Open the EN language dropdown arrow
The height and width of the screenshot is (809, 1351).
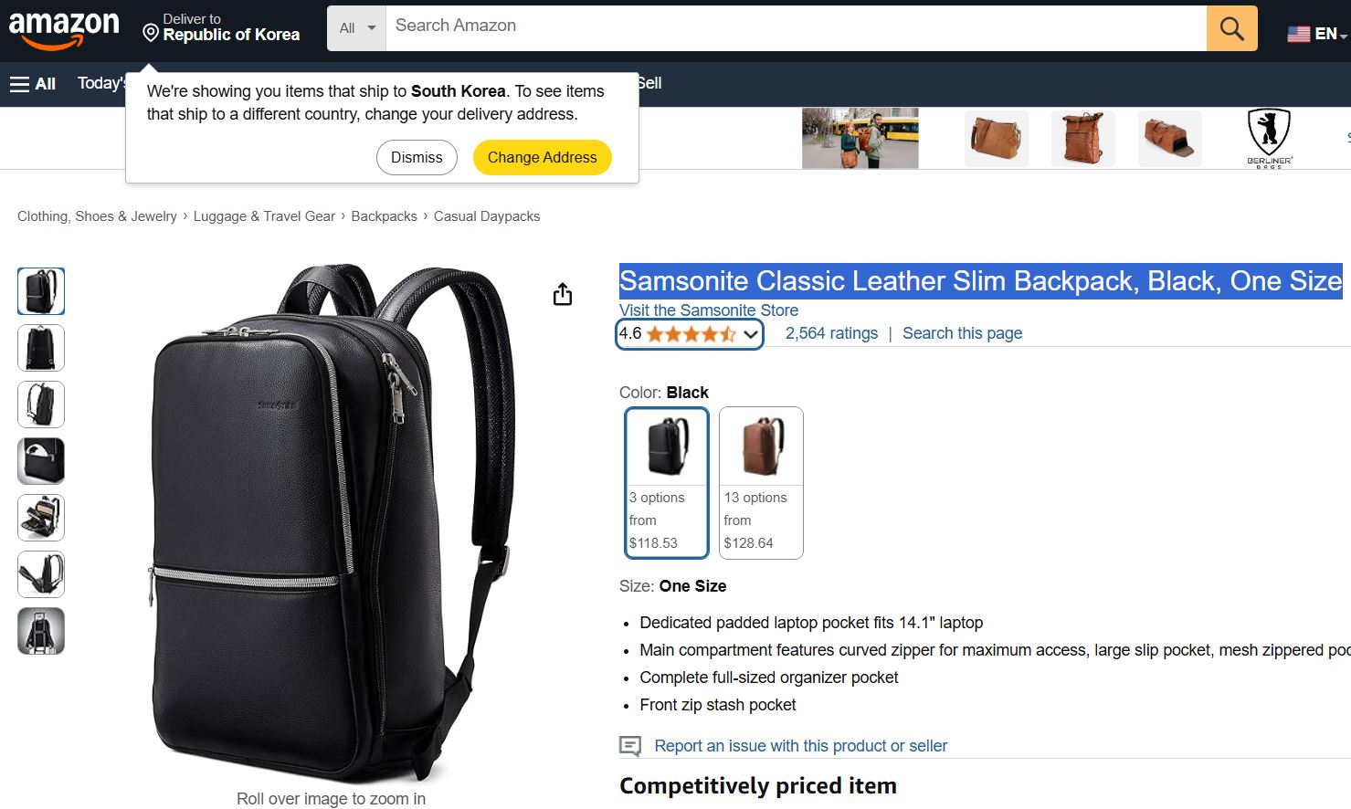(x=1344, y=37)
